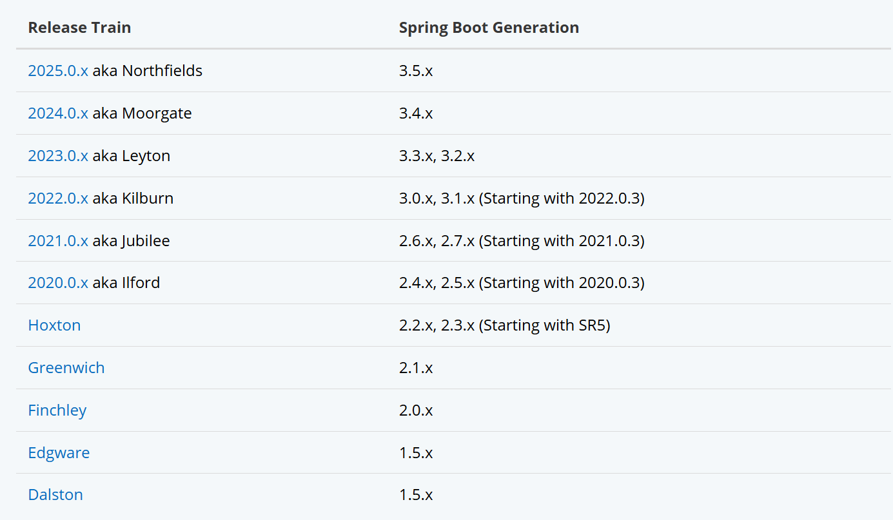
Task: Follow the 2022.0.x Kilburn link
Action: [58, 198]
